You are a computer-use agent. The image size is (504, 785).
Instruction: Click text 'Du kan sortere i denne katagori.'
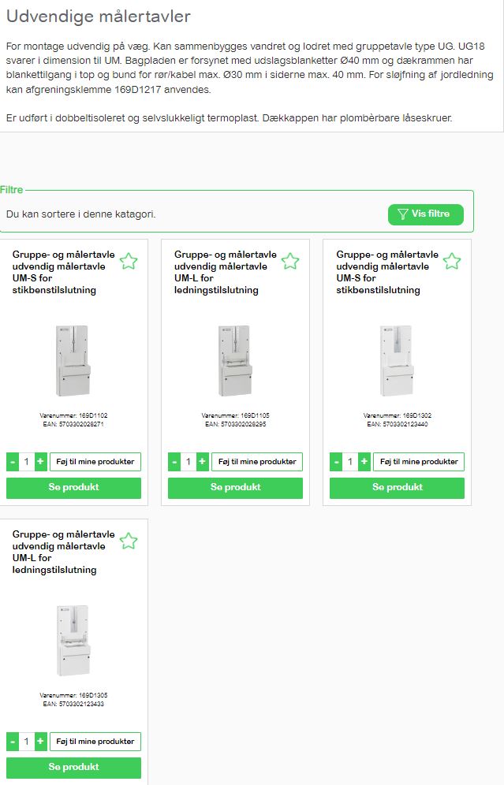point(80,214)
